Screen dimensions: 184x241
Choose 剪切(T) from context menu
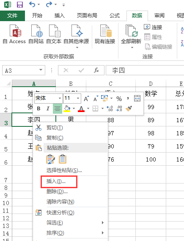(70, 128)
